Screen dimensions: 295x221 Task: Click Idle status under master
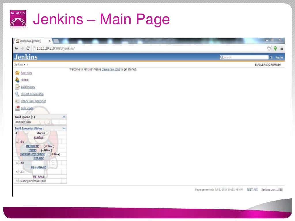click(22, 142)
